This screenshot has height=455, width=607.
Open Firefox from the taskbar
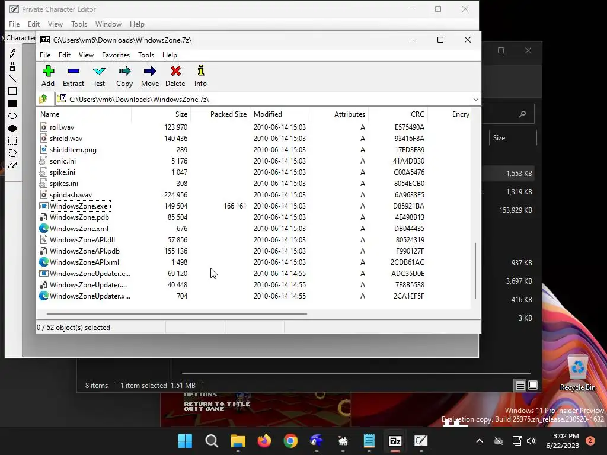(x=264, y=441)
